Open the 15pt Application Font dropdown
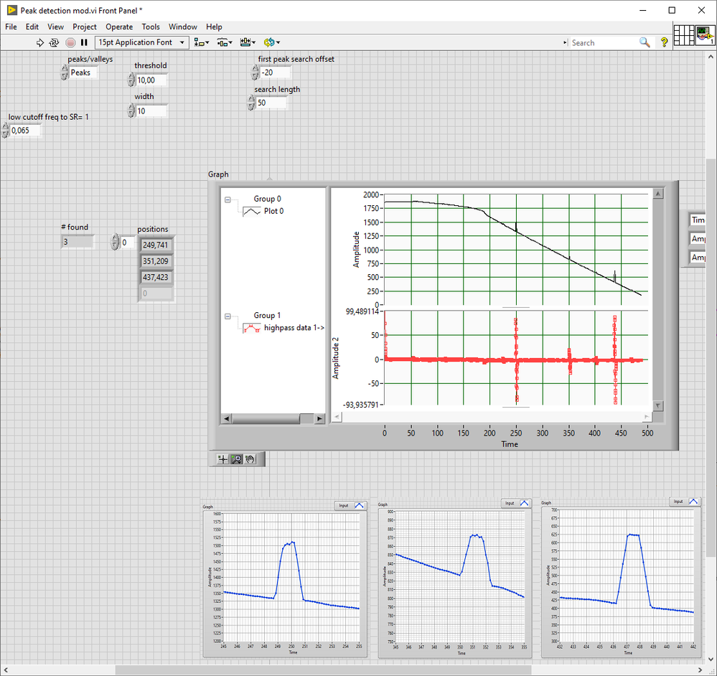 (142, 42)
